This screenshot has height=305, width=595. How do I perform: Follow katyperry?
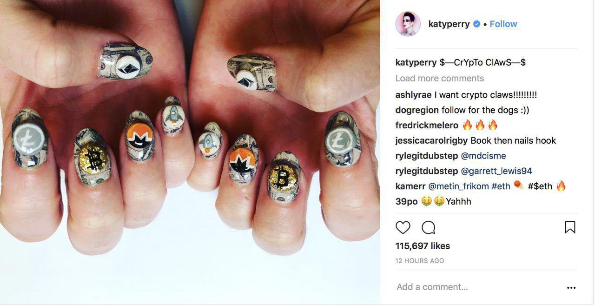503,24
